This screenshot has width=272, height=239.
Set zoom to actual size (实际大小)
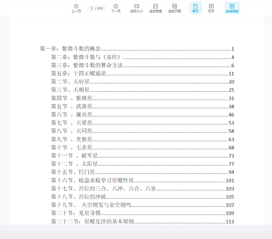(137, 8)
